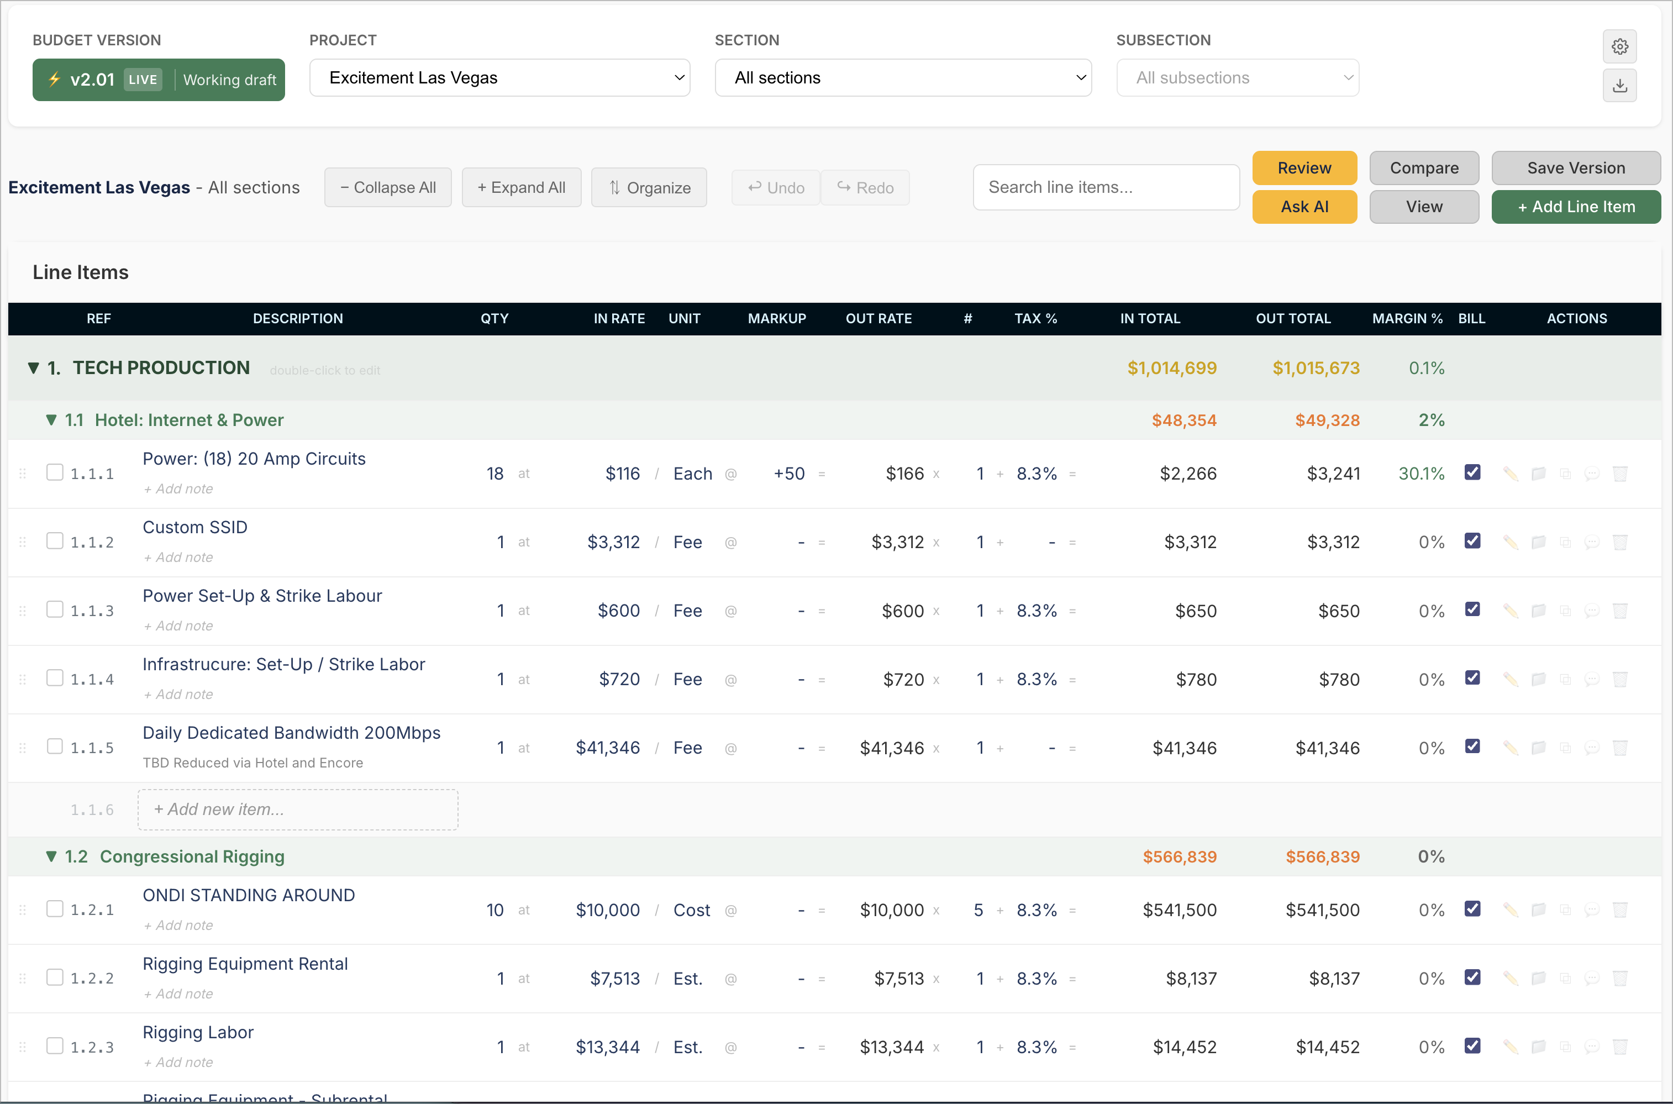Select the row checkbox for item 1.1.1
This screenshot has width=1673, height=1104.
tap(55, 472)
